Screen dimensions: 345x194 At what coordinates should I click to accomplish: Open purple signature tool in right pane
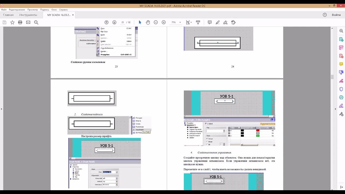pyautogui.click(x=341, y=106)
